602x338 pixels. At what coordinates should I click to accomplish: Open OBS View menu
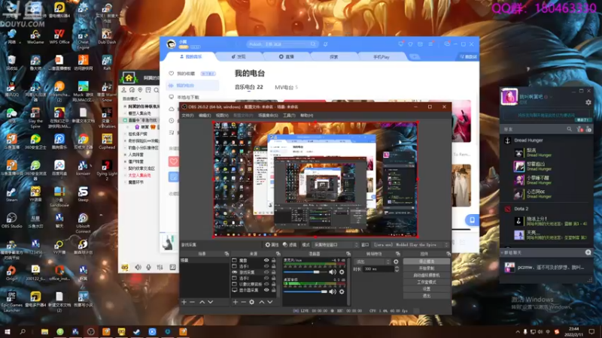222,116
